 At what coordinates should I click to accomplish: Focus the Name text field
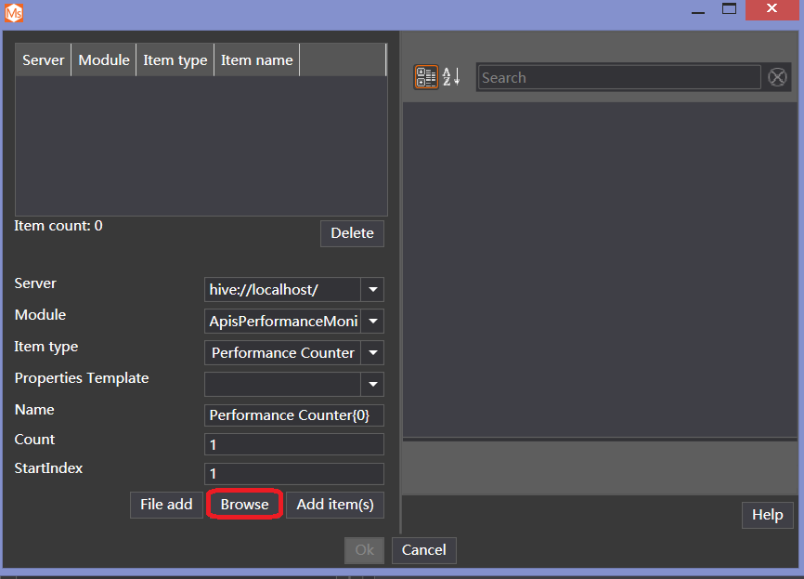pos(293,415)
